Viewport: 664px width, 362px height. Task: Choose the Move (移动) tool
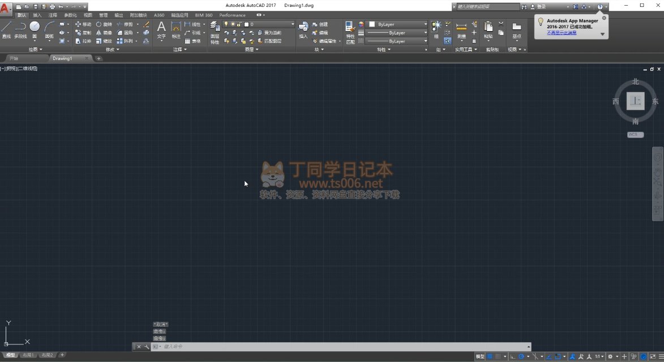(83, 24)
